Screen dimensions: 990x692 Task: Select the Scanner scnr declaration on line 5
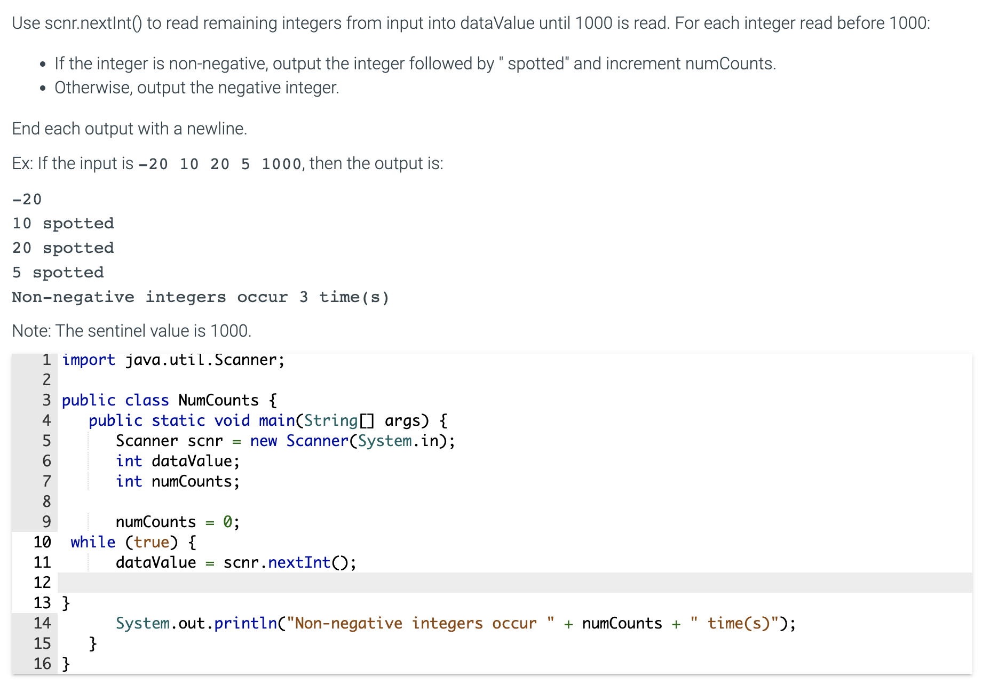[284, 441]
